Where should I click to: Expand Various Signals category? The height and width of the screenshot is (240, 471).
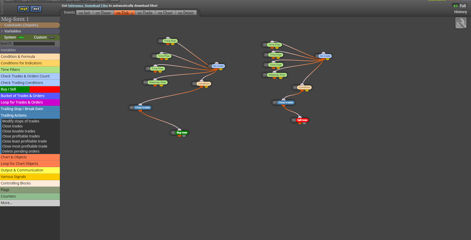coord(30,177)
